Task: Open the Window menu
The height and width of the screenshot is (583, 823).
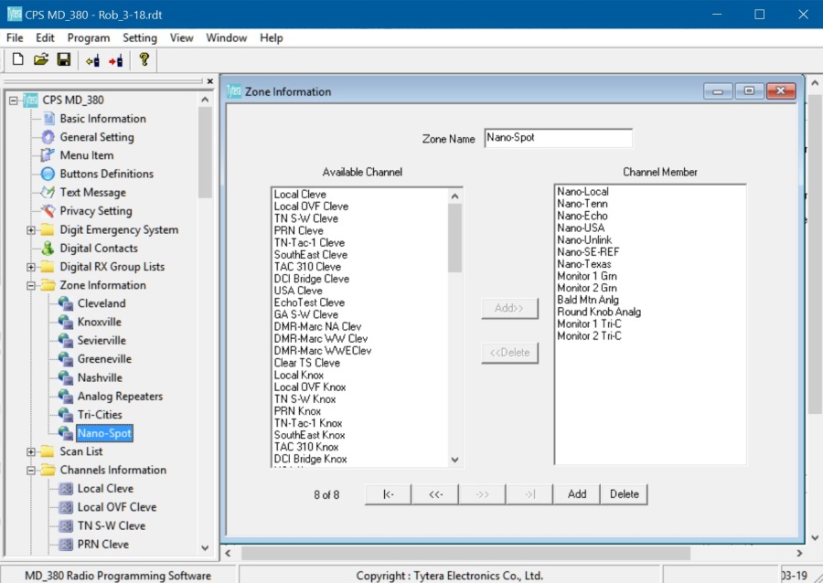Action: [x=226, y=37]
